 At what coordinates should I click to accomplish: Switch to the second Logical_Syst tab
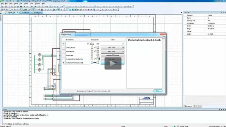click(x=25, y=13)
